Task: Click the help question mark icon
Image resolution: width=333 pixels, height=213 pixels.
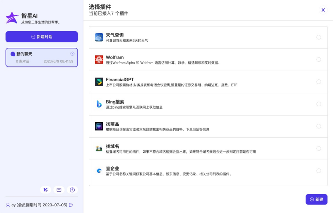Action: tap(72, 190)
